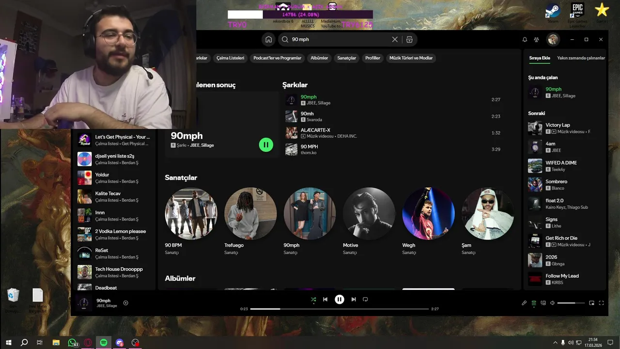The image size is (620, 349).
Task: Open the now playing album cover thumbnail
Action: click(x=84, y=303)
